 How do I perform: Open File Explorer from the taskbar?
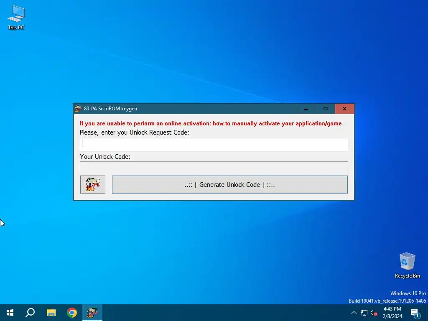pos(51,313)
